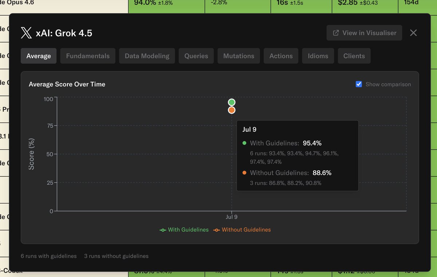Switch to the Idioms tab
The height and width of the screenshot is (277, 437).
pyautogui.click(x=318, y=56)
